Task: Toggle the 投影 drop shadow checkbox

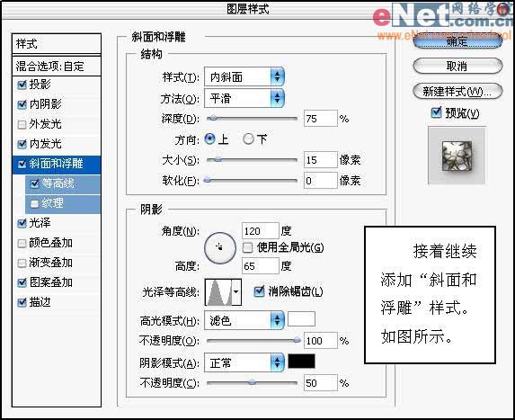Action: [x=22, y=85]
